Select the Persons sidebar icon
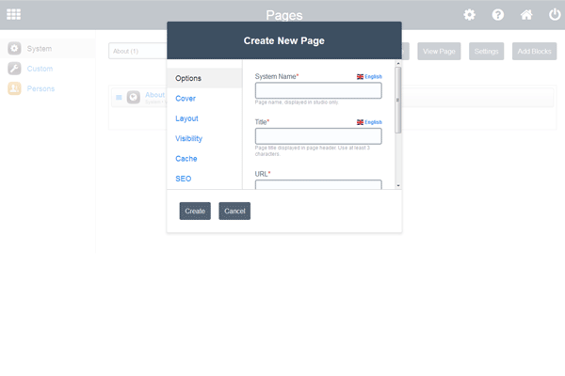Viewport: 565px width, 376px height. tap(14, 88)
